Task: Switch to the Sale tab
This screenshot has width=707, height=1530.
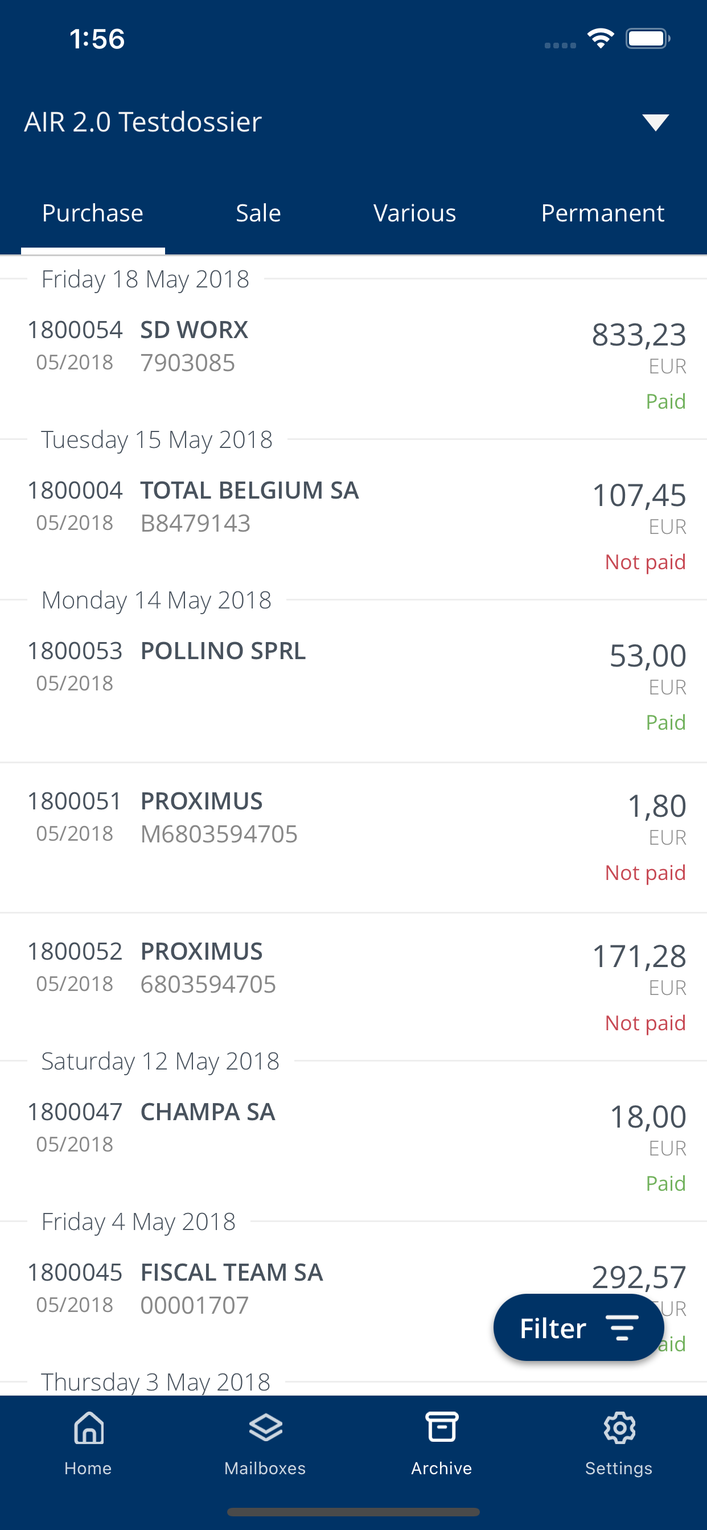Action: point(258,213)
